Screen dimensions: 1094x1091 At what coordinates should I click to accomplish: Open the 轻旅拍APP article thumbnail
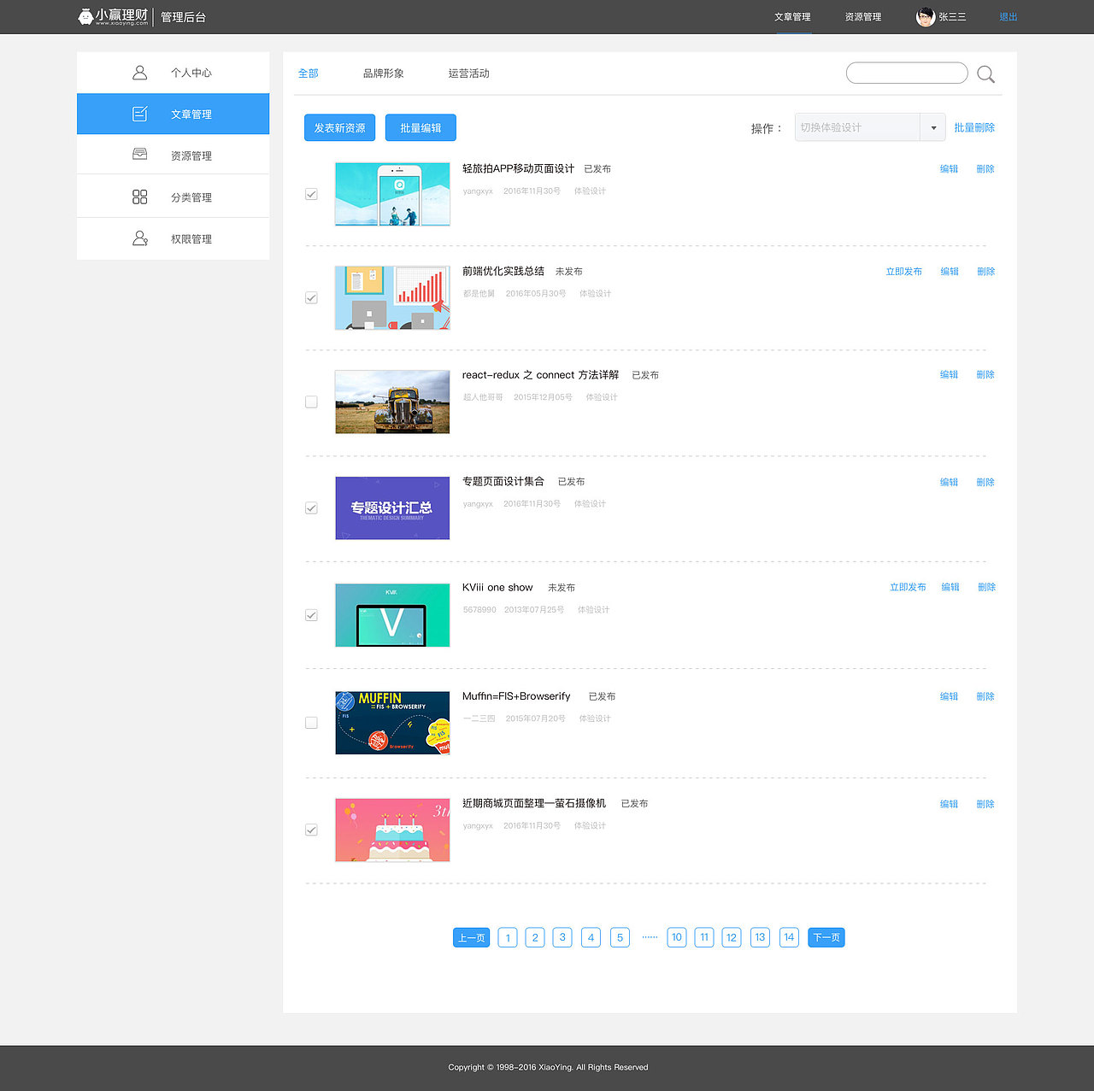392,194
